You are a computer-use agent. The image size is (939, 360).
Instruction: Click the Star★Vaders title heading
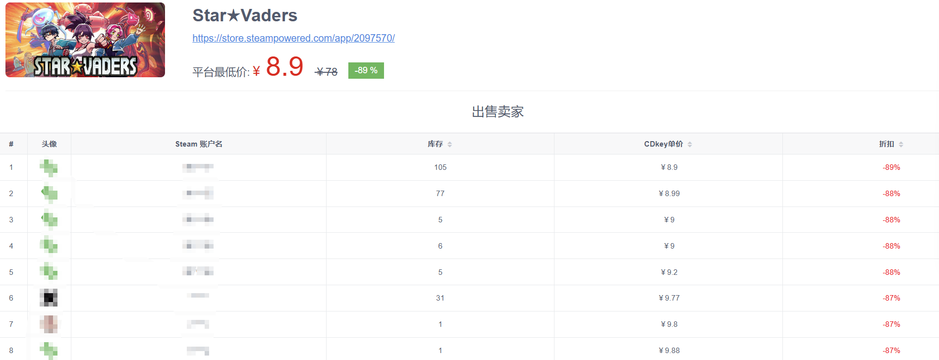click(x=245, y=15)
